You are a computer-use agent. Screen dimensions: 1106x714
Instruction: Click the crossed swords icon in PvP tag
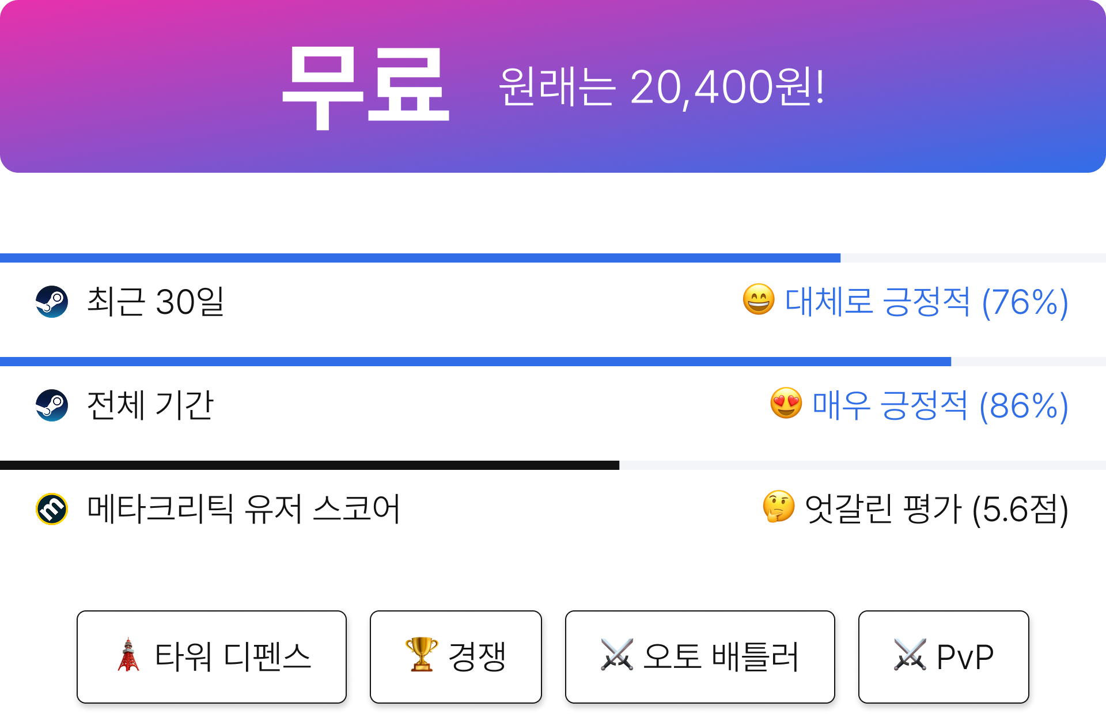click(x=910, y=655)
